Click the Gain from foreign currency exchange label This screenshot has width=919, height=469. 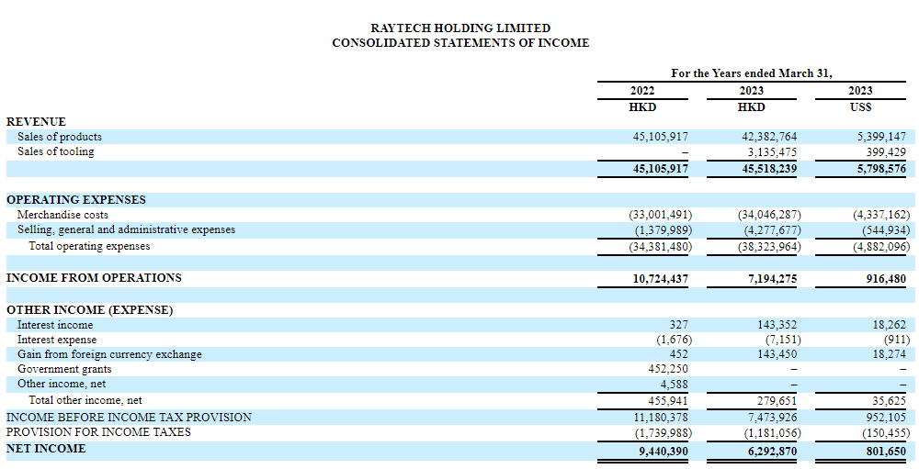[x=109, y=354]
